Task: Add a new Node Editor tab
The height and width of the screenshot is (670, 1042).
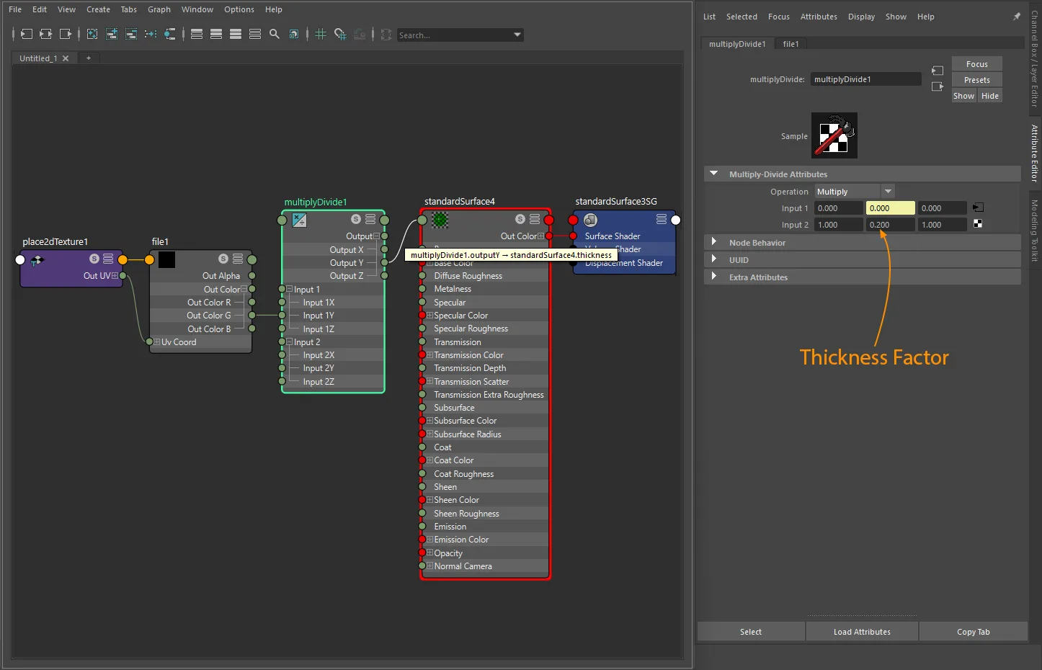Action: 89,58
